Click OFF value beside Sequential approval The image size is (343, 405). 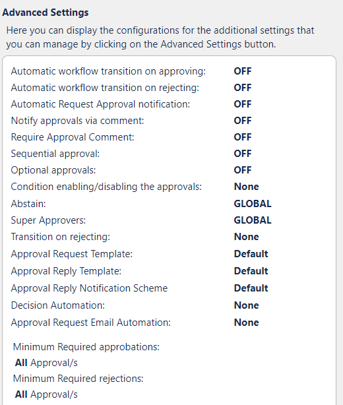(243, 154)
